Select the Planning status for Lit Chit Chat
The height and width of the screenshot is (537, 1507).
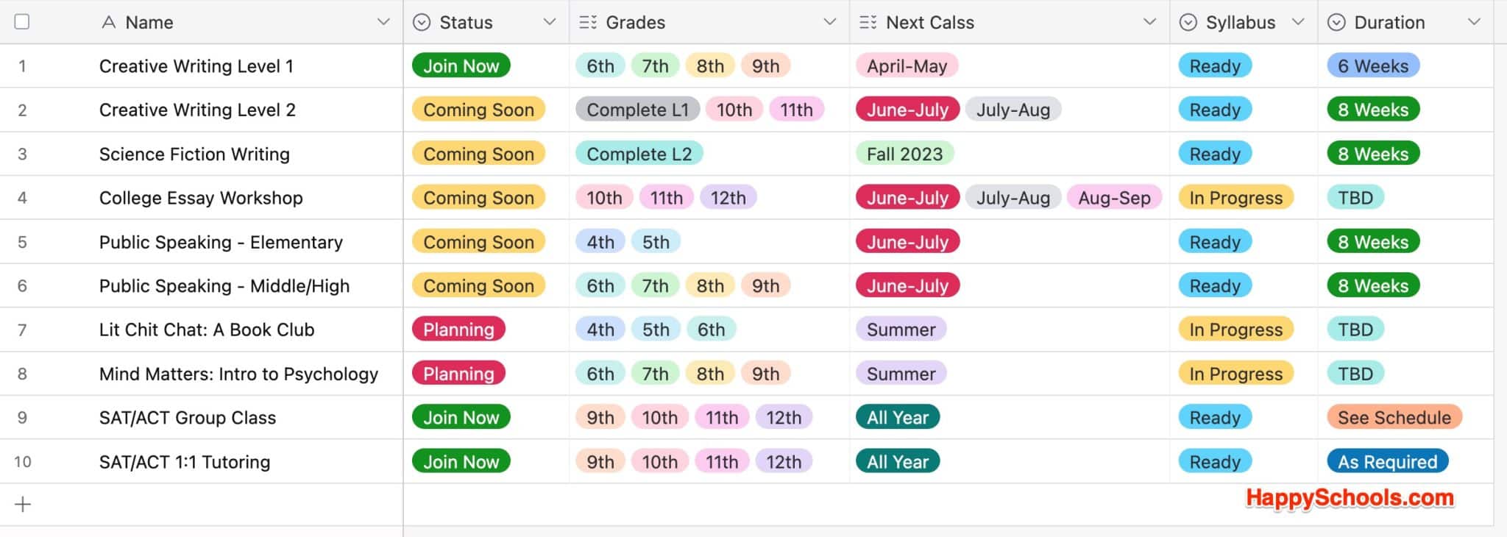[458, 330]
